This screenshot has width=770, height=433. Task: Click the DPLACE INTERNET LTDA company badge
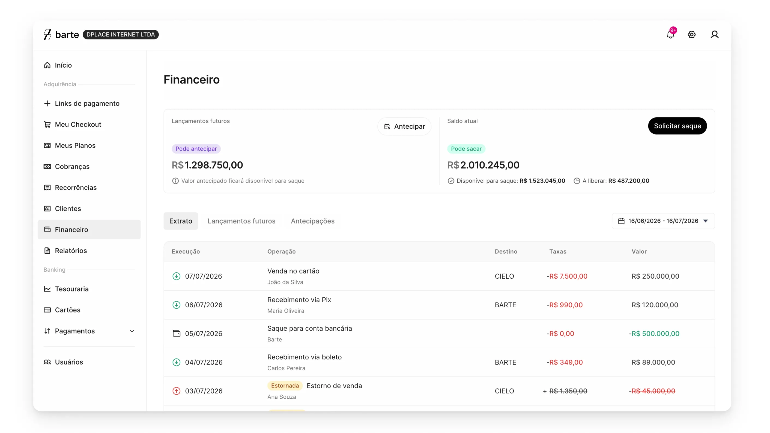pyautogui.click(x=120, y=34)
